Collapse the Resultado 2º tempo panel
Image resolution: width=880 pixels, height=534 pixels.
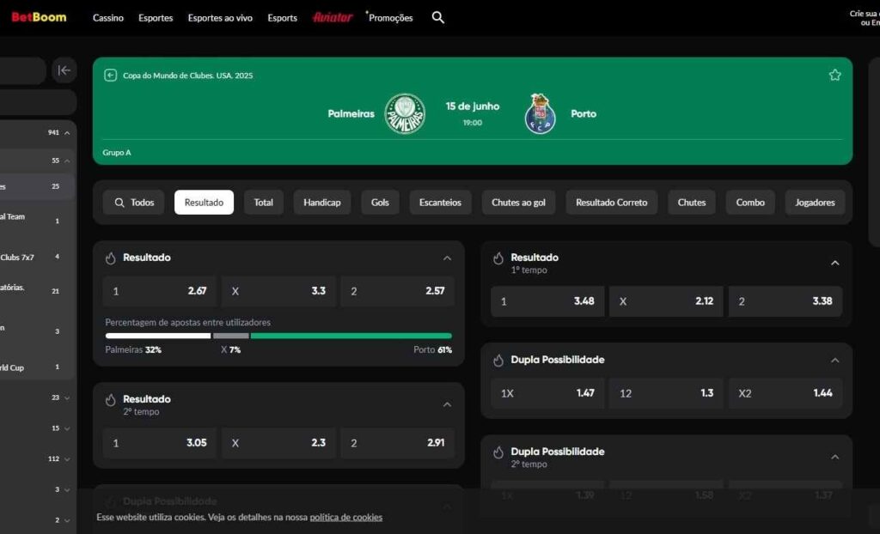447,404
